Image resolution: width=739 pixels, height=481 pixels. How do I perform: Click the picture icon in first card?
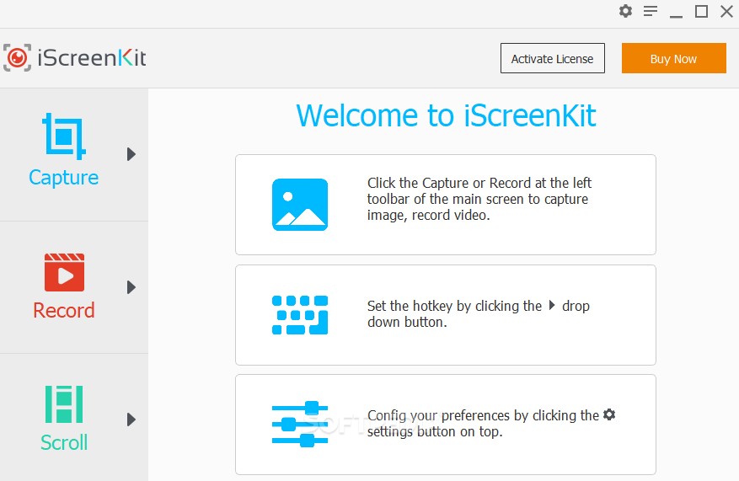coord(300,205)
